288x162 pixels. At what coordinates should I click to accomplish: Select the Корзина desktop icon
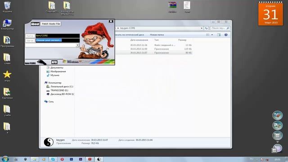tap(7, 7)
